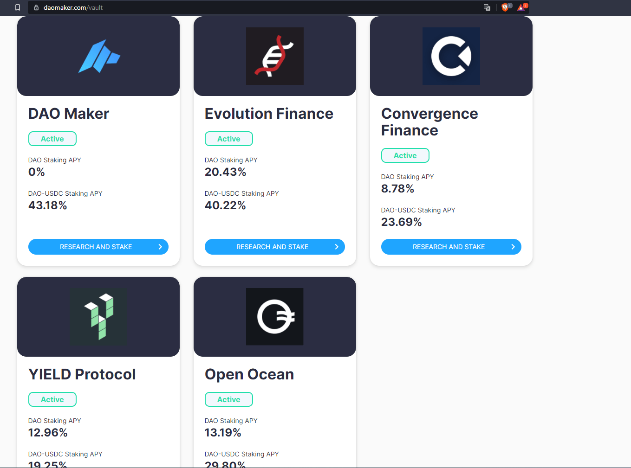The height and width of the screenshot is (468, 631).
Task: Open Brave Shields lion icon
Action: pyautogui.click(x=505, y=7)
